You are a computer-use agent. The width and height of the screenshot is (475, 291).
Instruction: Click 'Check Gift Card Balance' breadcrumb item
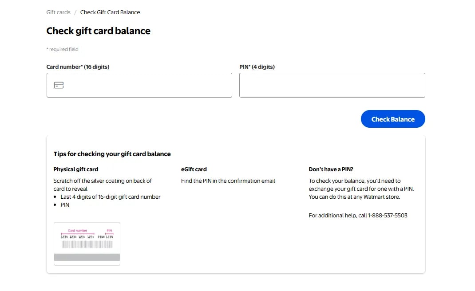[110, 12]
